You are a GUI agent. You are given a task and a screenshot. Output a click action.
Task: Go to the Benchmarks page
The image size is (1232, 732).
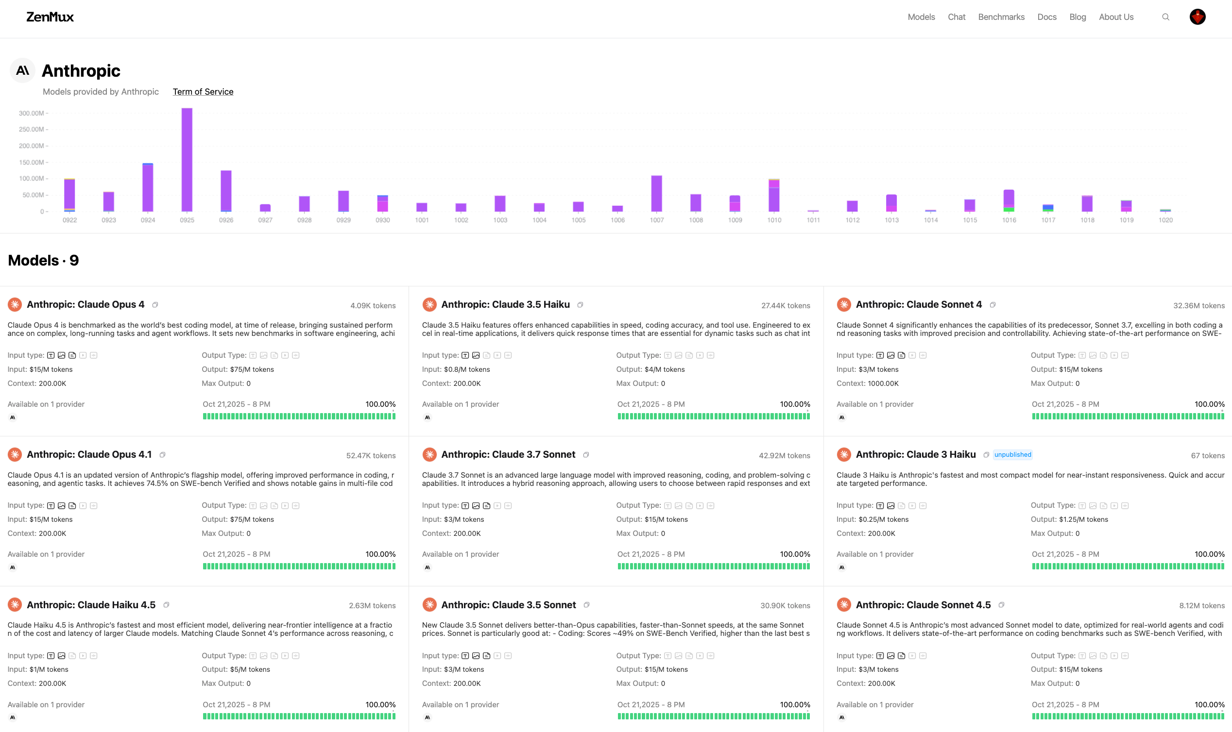click(x=1001, y=17)
